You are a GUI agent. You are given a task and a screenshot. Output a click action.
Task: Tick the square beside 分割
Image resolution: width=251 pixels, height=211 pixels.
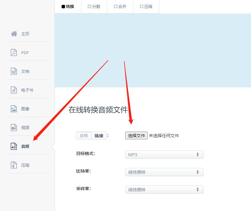coord(89,6)
